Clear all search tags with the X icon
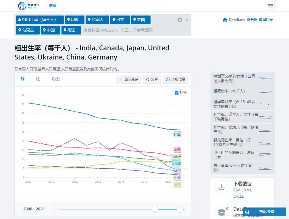The height and width of the screenshot is (219, 289). 180,20
